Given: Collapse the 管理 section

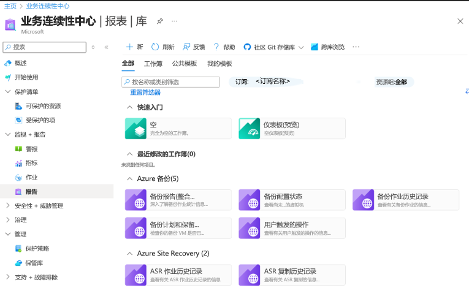Looking at the screenshot, I should (x=8, y=234).
